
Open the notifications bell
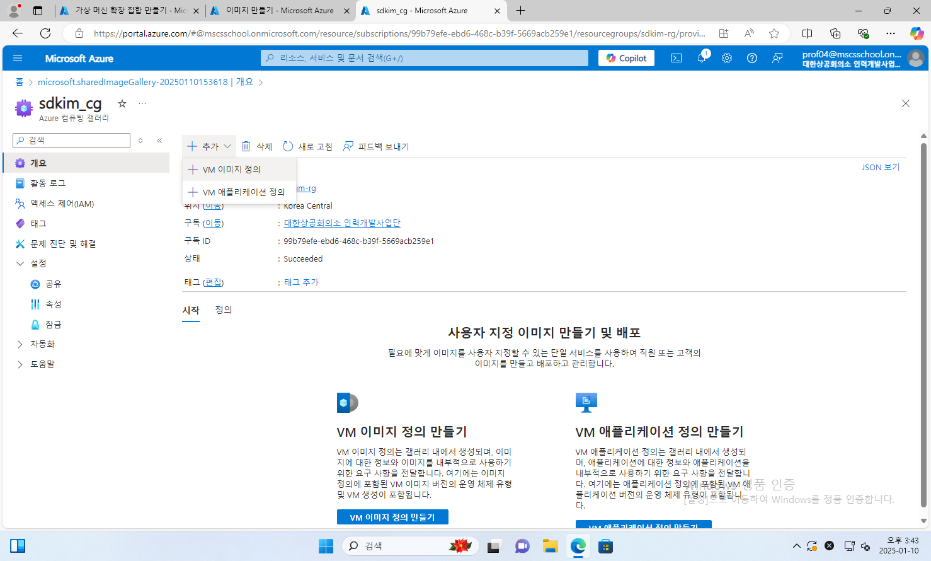click(x=702, y=58)
